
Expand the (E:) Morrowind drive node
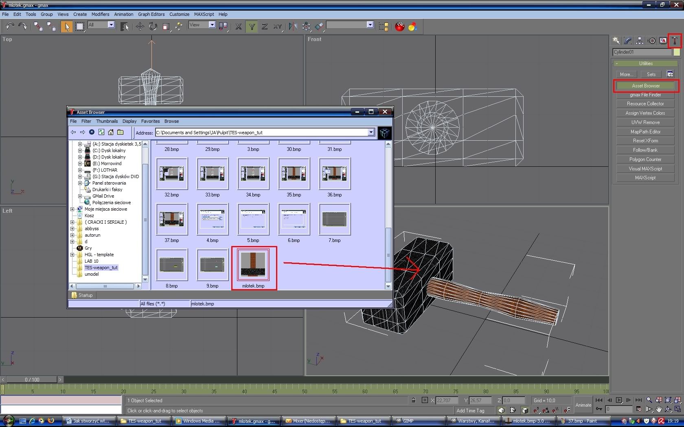pyautogui.click(x=80, y=163)
